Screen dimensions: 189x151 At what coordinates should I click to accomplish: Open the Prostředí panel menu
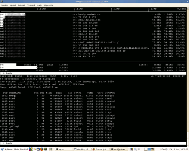pos(24,149)
